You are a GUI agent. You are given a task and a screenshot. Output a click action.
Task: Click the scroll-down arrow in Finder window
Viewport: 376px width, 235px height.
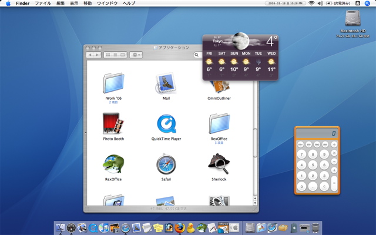click(x=255, y=203)
